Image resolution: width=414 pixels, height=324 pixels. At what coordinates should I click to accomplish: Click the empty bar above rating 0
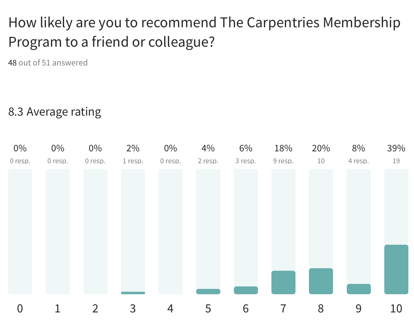click(20, 231)
